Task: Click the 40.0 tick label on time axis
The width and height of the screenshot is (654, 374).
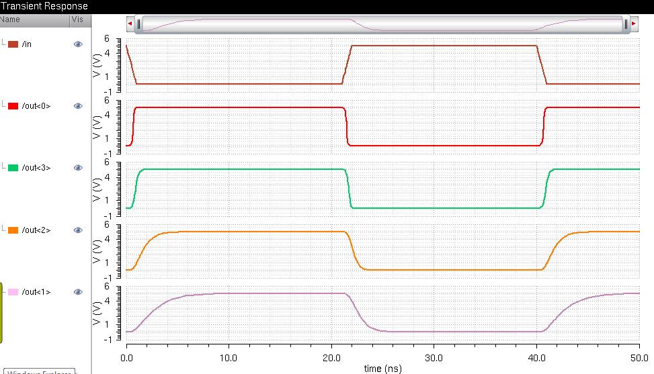Action: coord(536,358)
